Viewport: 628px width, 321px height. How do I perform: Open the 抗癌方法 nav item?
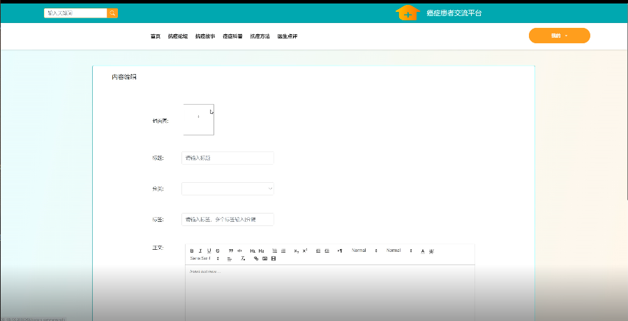click(x=260, y=36)
